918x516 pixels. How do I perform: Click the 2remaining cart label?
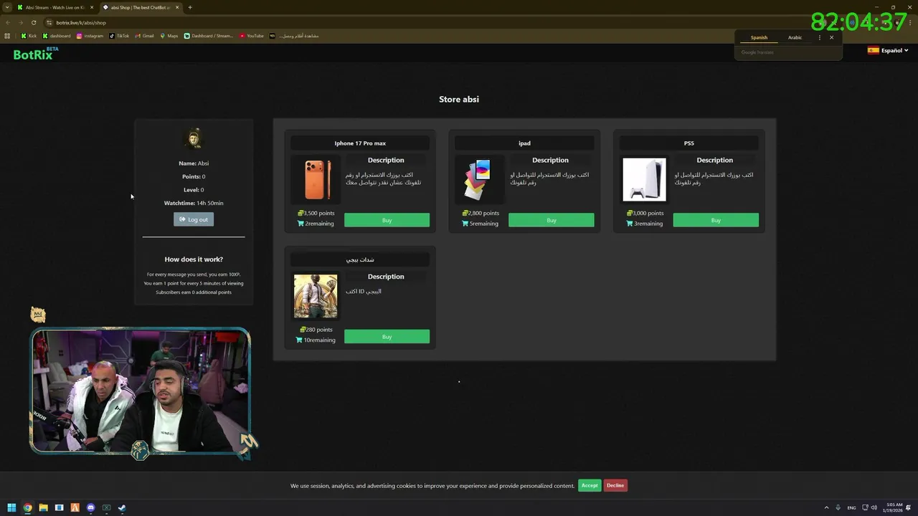(316, 224)
